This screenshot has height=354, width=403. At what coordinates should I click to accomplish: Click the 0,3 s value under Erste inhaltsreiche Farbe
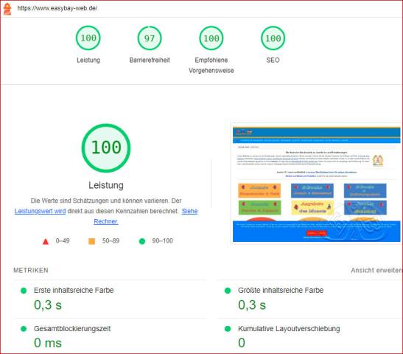[x=48, y=305]
